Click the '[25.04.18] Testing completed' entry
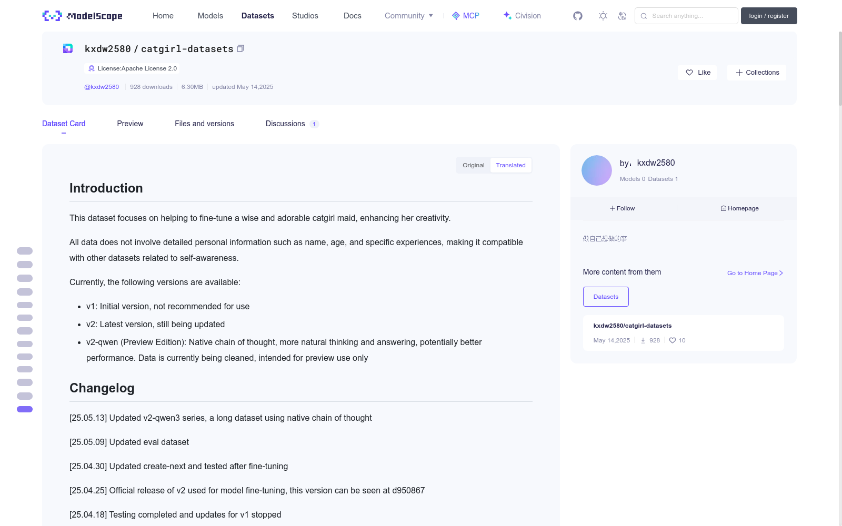The height and width of the screenshot is (526, 842). point(175,514)
